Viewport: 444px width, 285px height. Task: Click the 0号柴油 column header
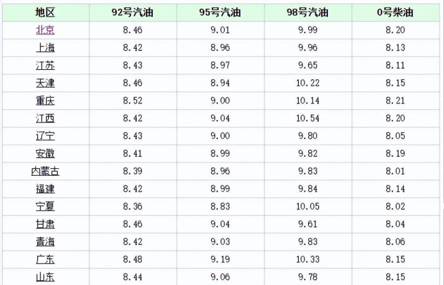[x=395, y=13]
